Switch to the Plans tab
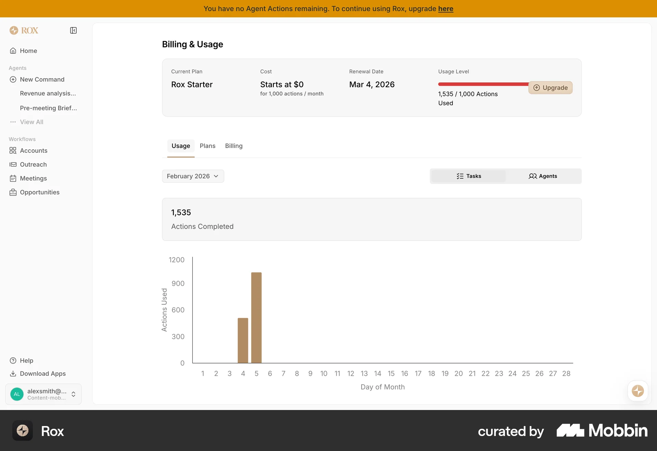Image resolution: width=657 pixels, height=451 pixels. click(207, 146)
